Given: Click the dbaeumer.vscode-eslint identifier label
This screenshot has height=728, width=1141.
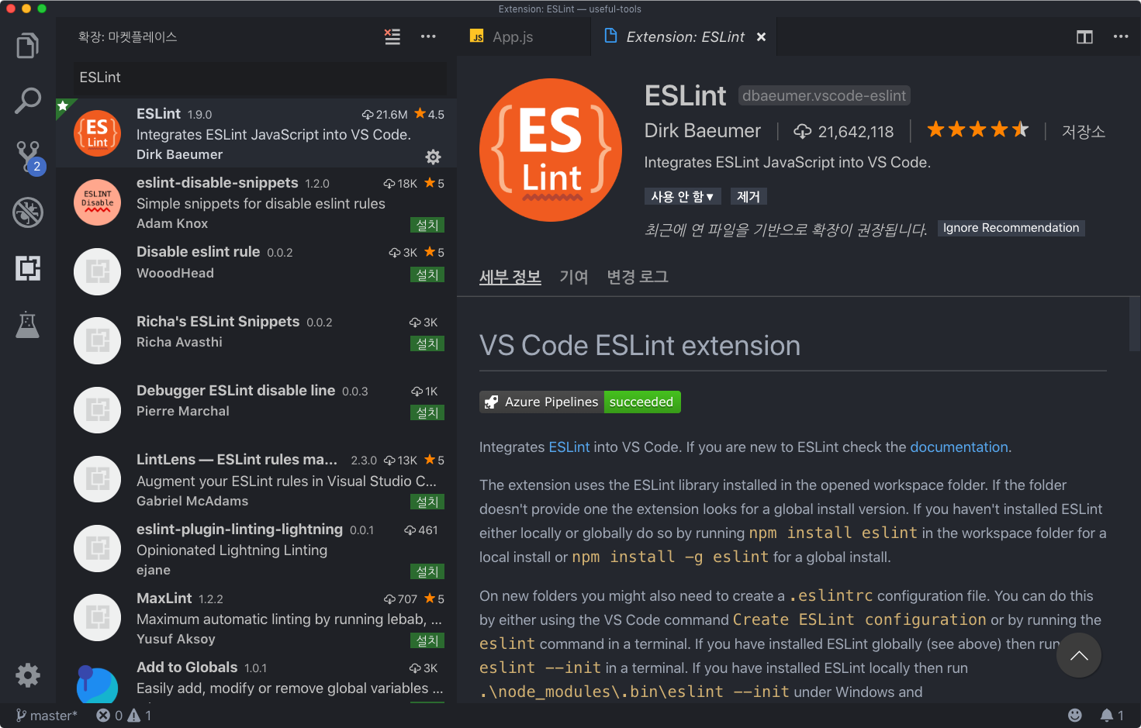Looking at the screenshot, I should click(824, 95).
